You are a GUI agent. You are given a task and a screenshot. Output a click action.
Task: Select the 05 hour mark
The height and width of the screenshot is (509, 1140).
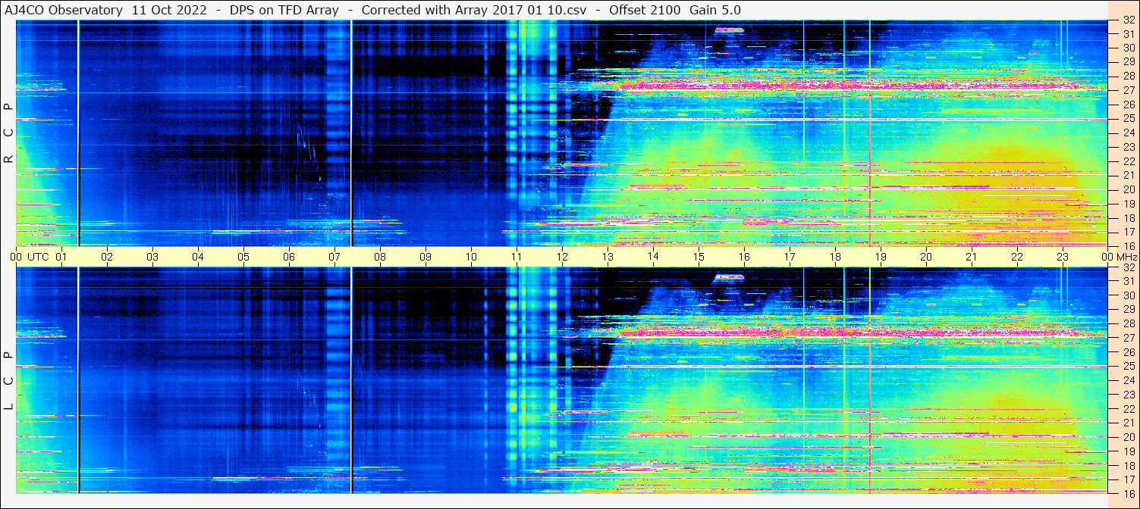pos(243,258)
